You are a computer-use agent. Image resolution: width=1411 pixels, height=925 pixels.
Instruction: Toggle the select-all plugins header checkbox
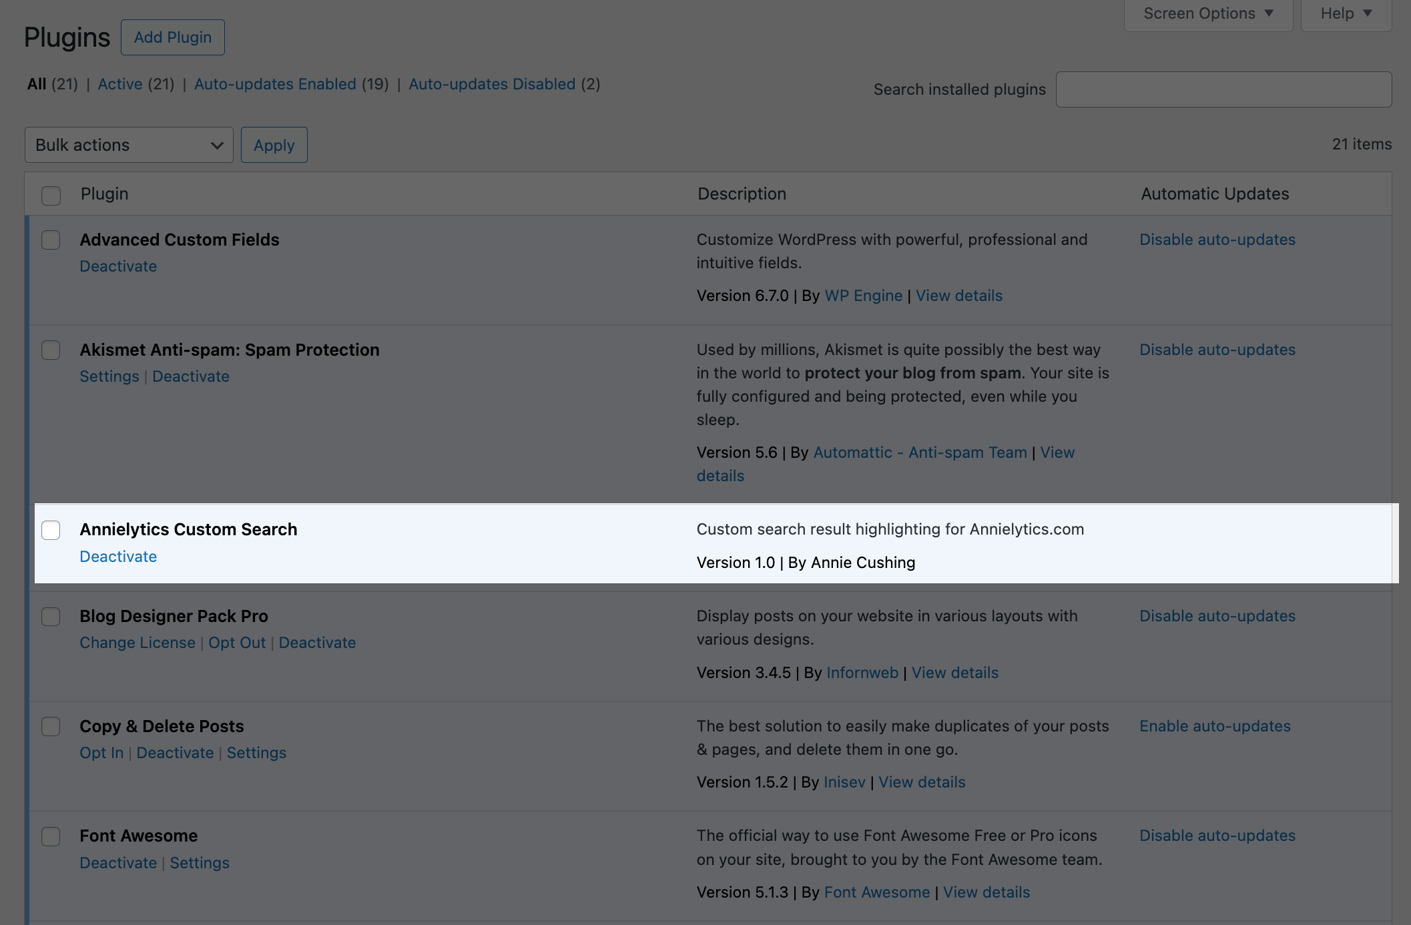[51, 196]
